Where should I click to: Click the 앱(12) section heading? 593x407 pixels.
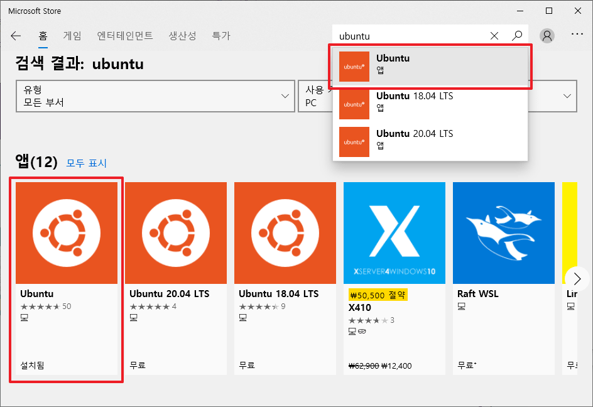coord(36,162)
